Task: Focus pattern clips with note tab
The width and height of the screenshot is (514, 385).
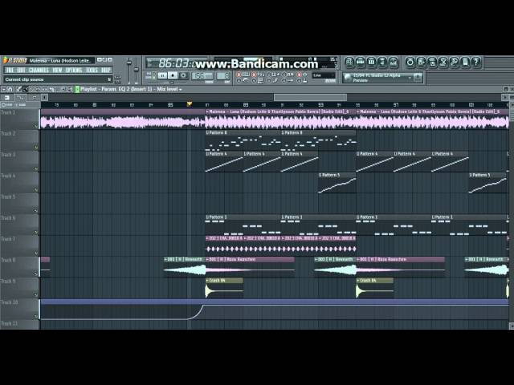Action: (x=34, y=98)
